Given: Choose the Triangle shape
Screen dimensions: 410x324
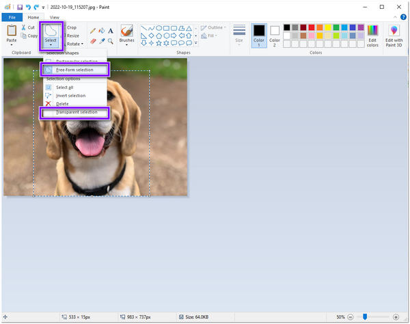Looking at the screenshot, I should pos(189,28).
